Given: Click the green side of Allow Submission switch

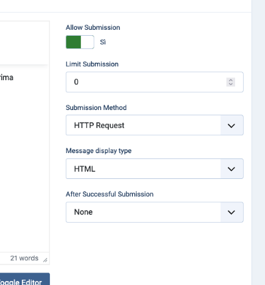Looking at the screenshot, I should [x=73, y=42].
